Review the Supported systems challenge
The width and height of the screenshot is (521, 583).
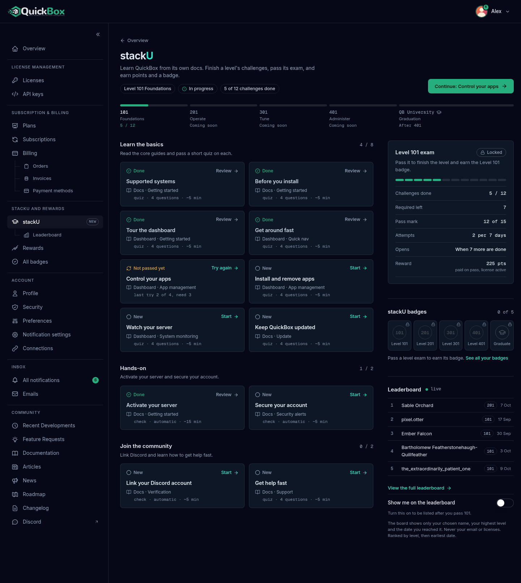coord(227,171)
